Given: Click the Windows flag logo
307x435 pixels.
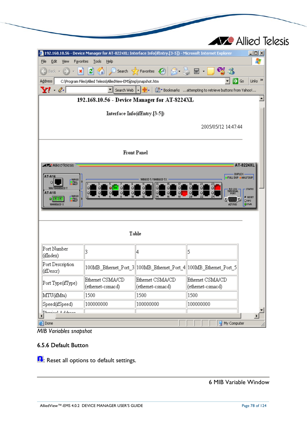Looking at the screenshot, I should (258, 61).
